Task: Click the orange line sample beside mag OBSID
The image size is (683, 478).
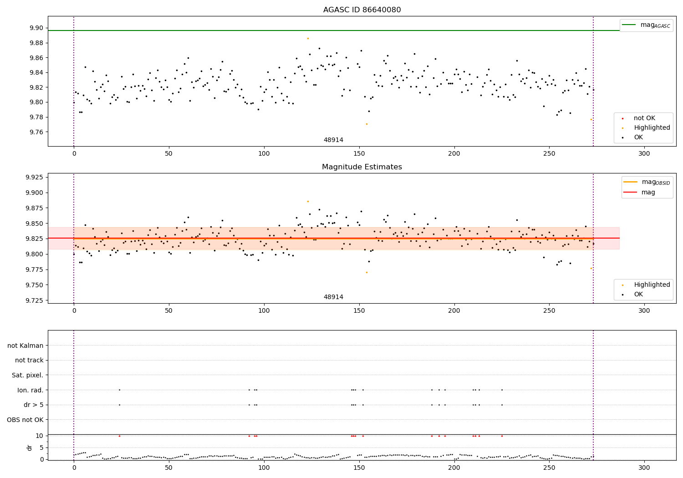Action: click(631, 182)
